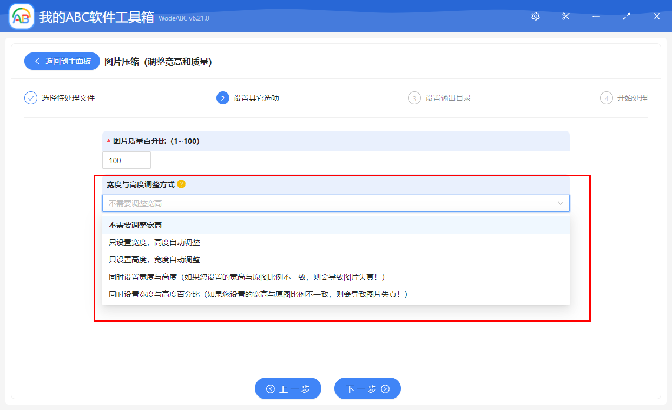This screenshot has width=672, height=410.
Task: Click the 下一步 button
Action: 367,388
